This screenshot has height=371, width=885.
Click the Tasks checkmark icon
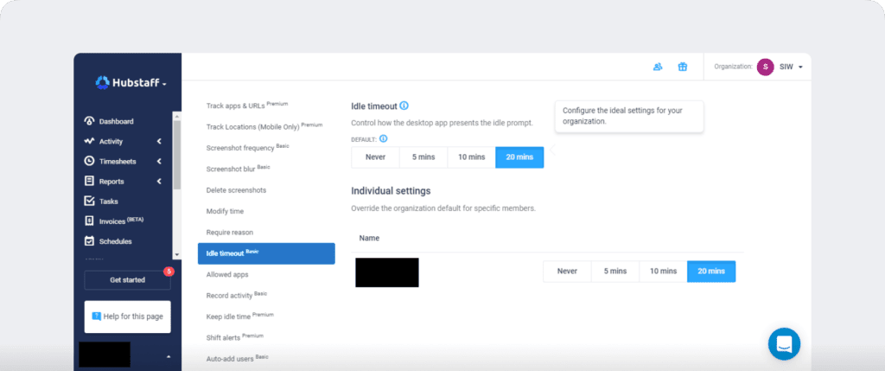point(89,201)
